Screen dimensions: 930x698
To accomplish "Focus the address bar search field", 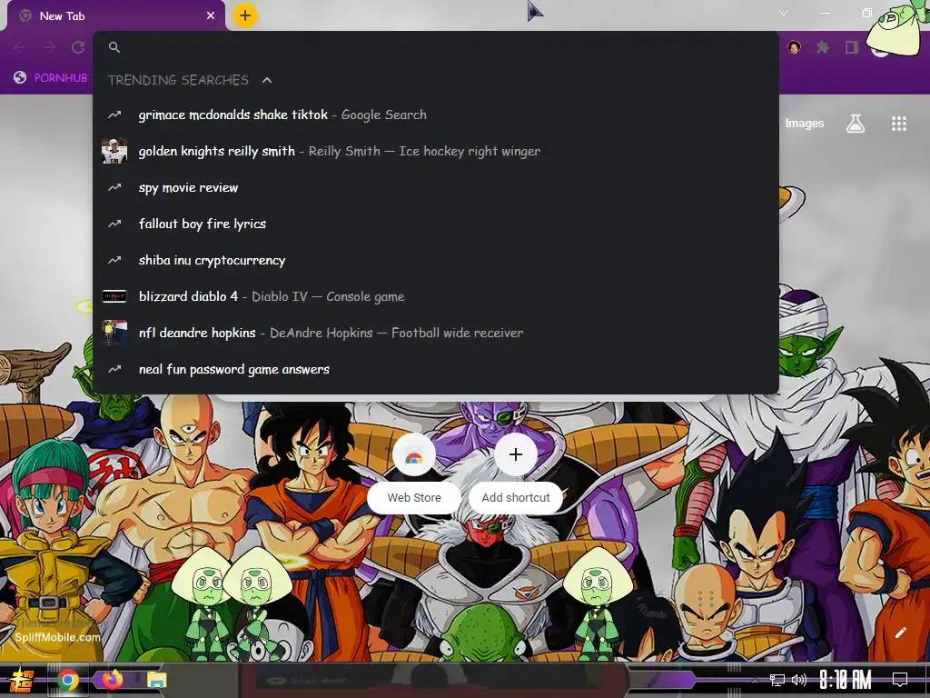I will point(436,47).
